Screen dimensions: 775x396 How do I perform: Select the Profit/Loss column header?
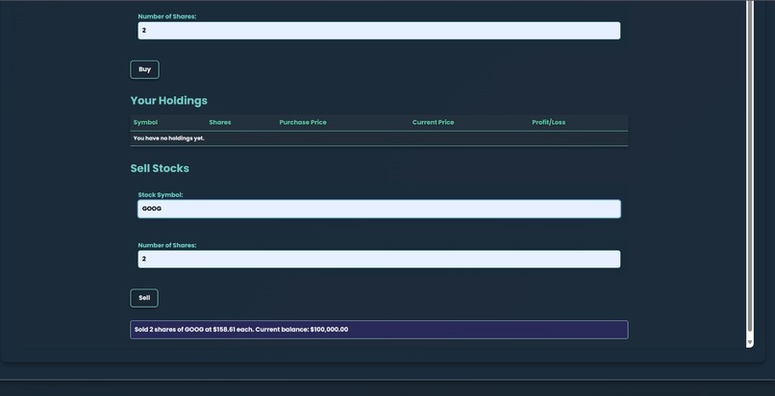[x=549, y=122]
